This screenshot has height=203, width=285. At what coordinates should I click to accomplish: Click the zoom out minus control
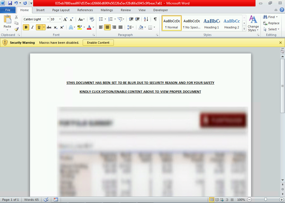click(x=249, y=200)
